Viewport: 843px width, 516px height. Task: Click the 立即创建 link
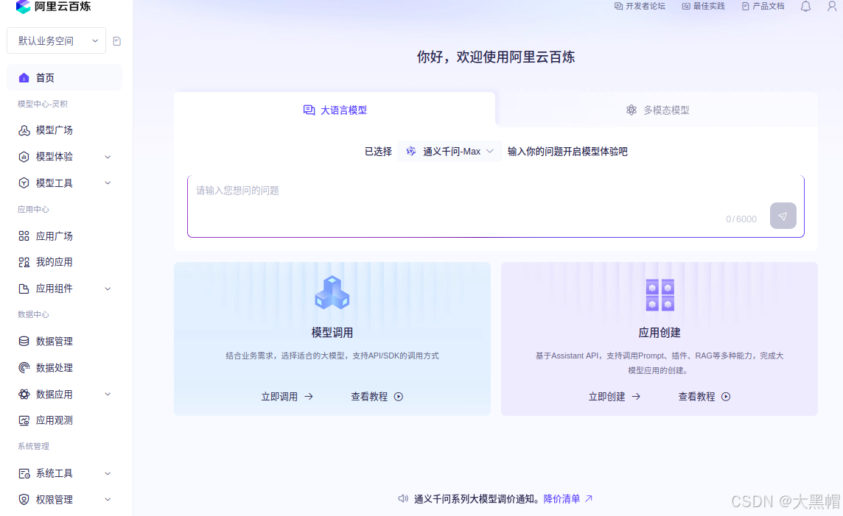tap(615, 397)
